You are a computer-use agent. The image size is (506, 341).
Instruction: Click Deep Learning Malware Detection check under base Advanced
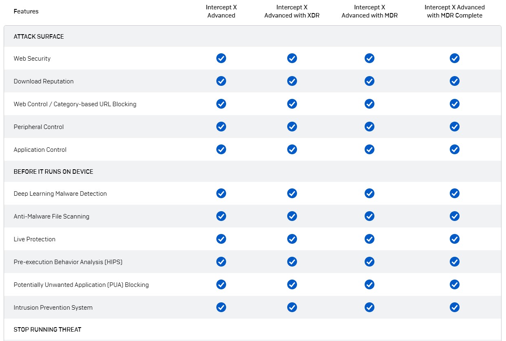(221, 193)
